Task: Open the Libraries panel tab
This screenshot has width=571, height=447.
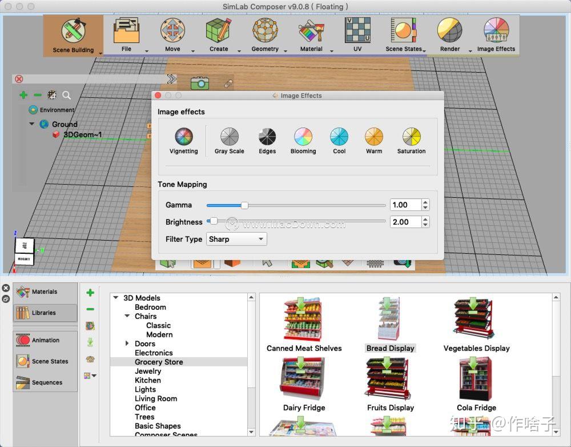Action: pos(46,313)
